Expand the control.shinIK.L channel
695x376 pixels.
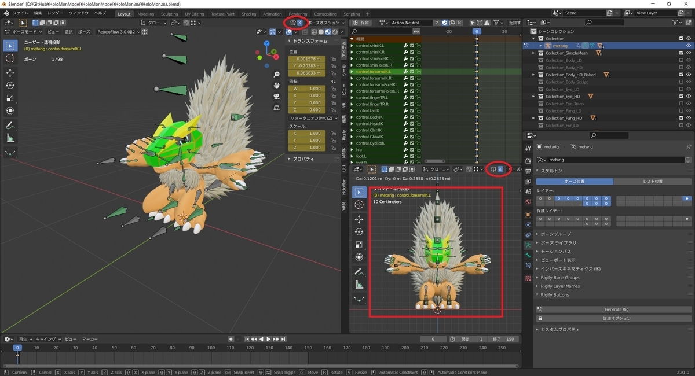tap(353, 46)
